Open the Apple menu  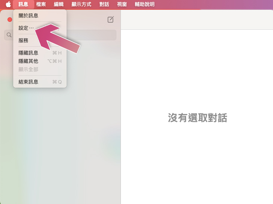(x=8, y=5)
